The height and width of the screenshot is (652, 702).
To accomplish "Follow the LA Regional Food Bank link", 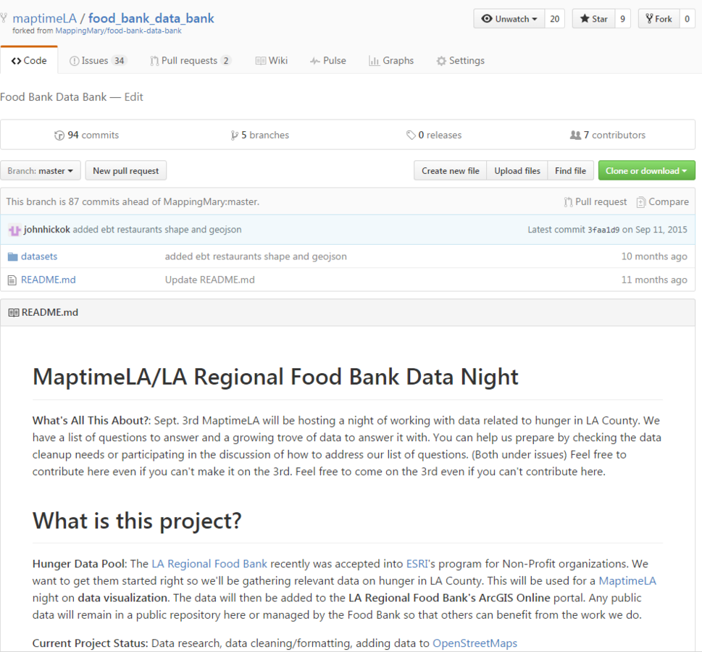I will tap(209, 564).
